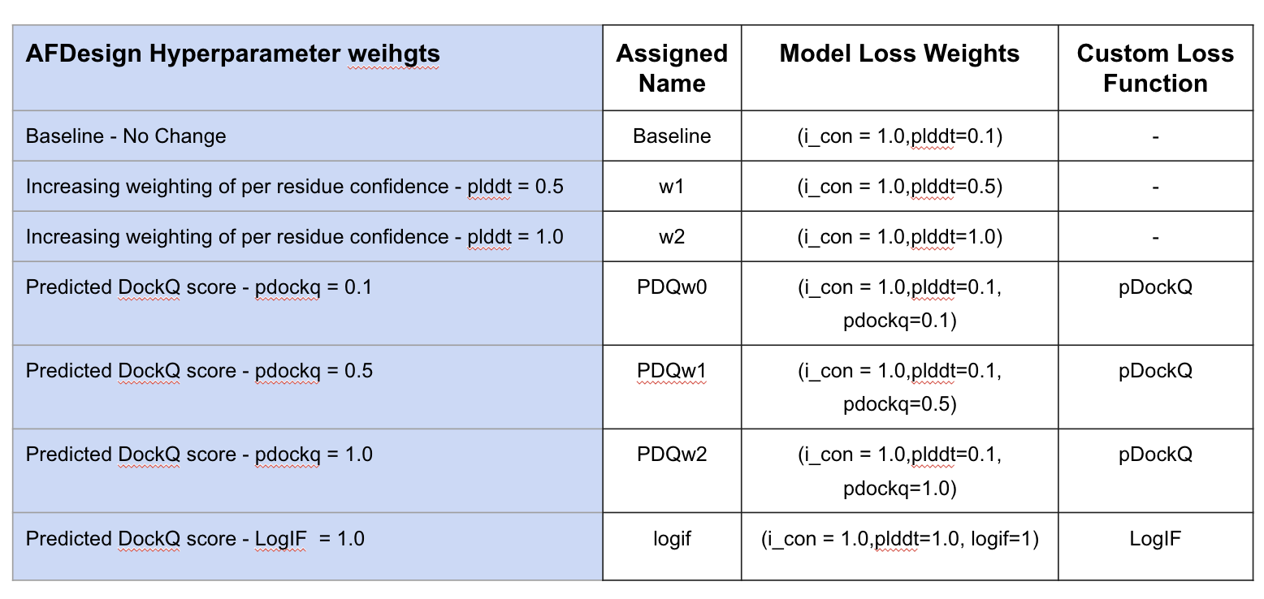Click the "Baseline - No Change" description cell
Viewport: 1264px width, 599px height.
coord(126,136)
